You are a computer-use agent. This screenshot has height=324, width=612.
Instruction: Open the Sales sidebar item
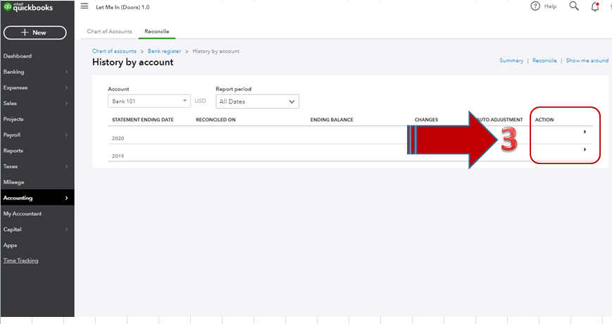coord(10,104)
